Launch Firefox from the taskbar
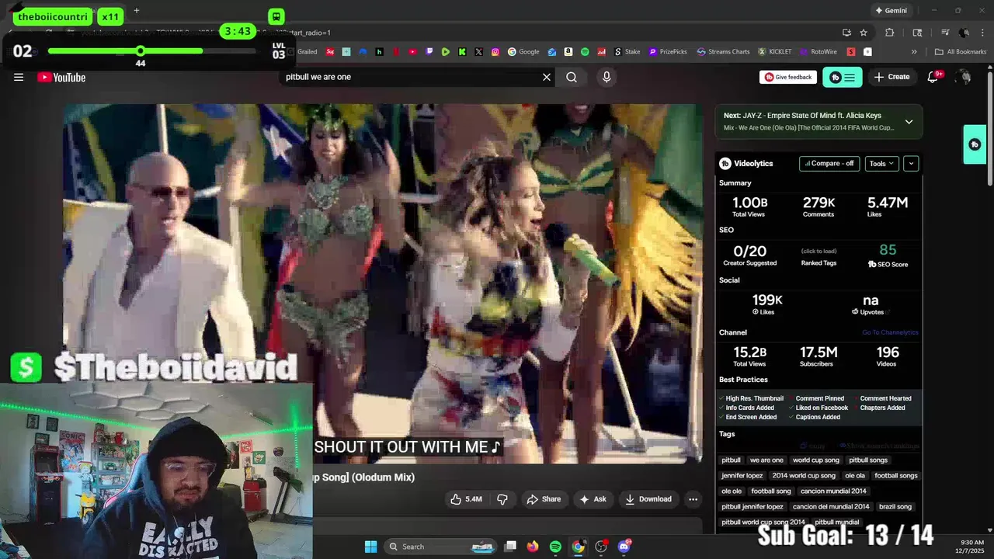The width and height of the screenshot is (994, 559). tap(533, 547)
